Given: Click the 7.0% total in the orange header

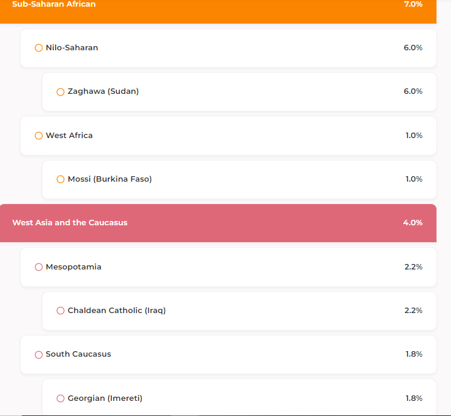Looking at the screenshot, I should pyautogui.click(x=413, y=4).
